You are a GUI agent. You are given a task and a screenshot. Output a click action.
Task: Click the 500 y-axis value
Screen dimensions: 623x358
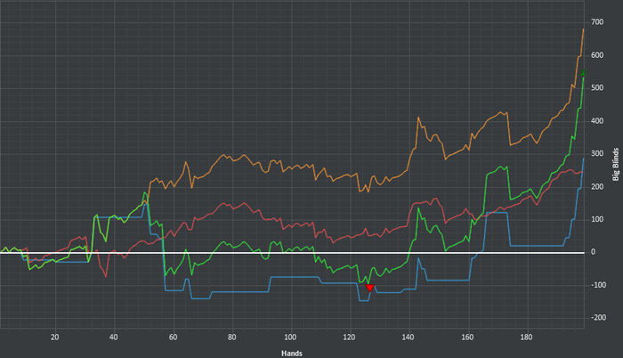click(597, 88)
